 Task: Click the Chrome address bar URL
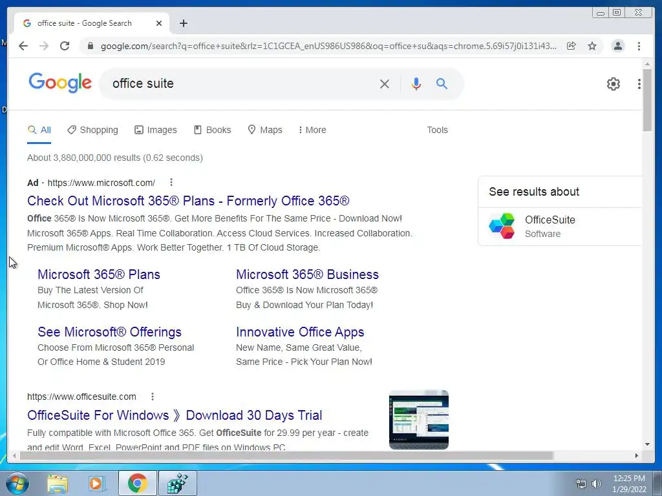(328, 46)
